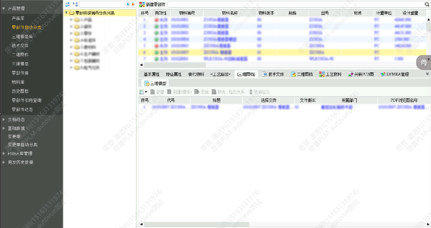Collapse the 零部件按编码分类列表 root node
Viewport: 431px width, 228px height.
point(66,12)
